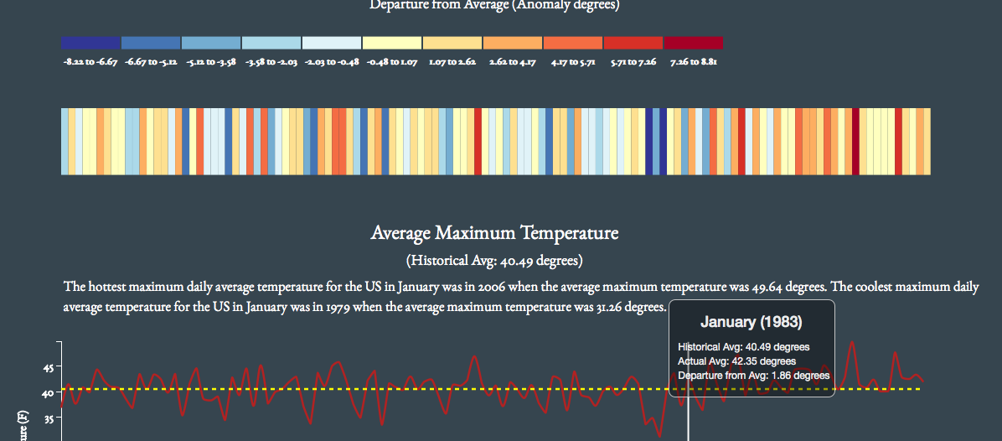Click the darkest blue legend swatch for -8.22 to -6.67
The height and width of the screenshot is (441, 1002).
[90, 43]
